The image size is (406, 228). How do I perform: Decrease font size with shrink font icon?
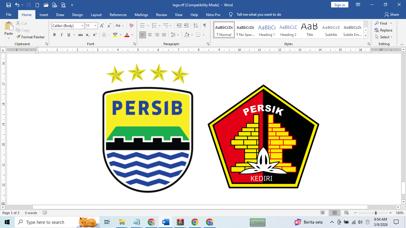point(109,26)
